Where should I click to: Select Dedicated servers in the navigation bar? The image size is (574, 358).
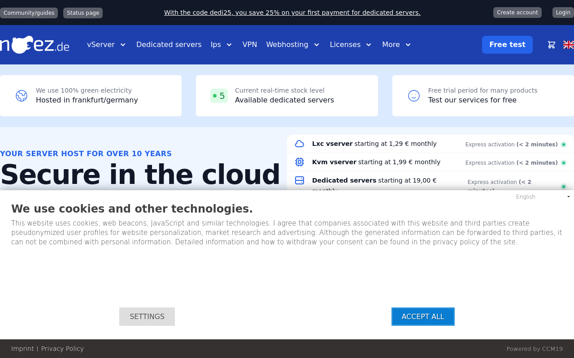point(169,45)
